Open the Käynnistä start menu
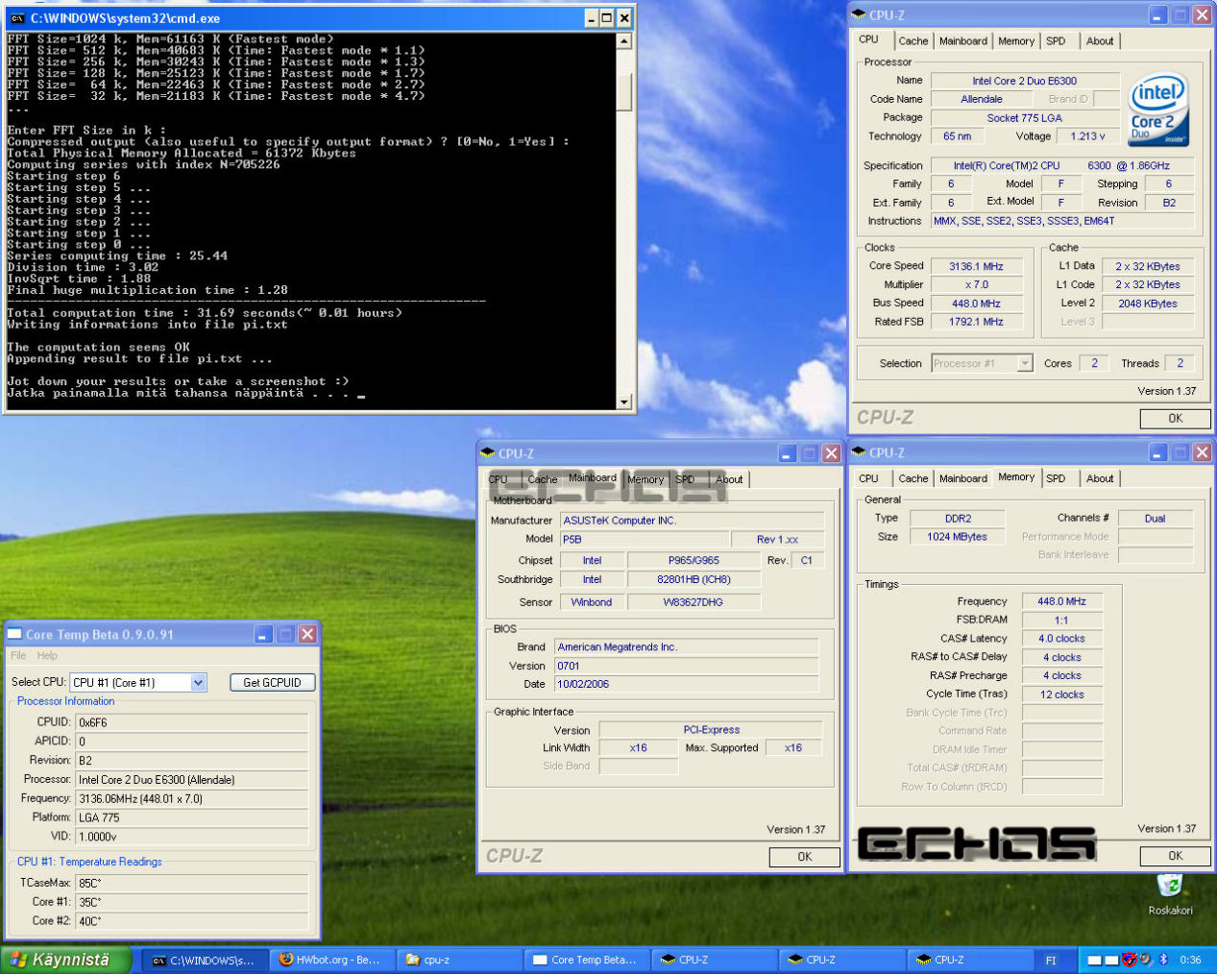 64,960
